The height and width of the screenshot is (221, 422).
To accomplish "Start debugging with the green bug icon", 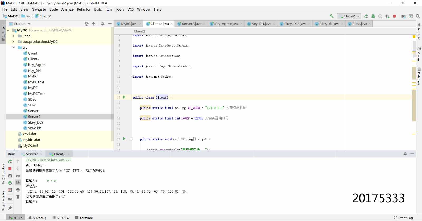I will (373, 16).
